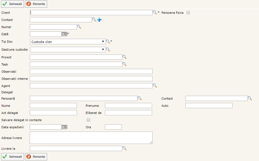
Task: Open search lookup next to Numar field
Action: [79, 27]
